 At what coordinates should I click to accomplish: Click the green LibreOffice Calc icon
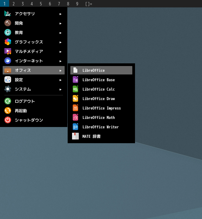75,89
